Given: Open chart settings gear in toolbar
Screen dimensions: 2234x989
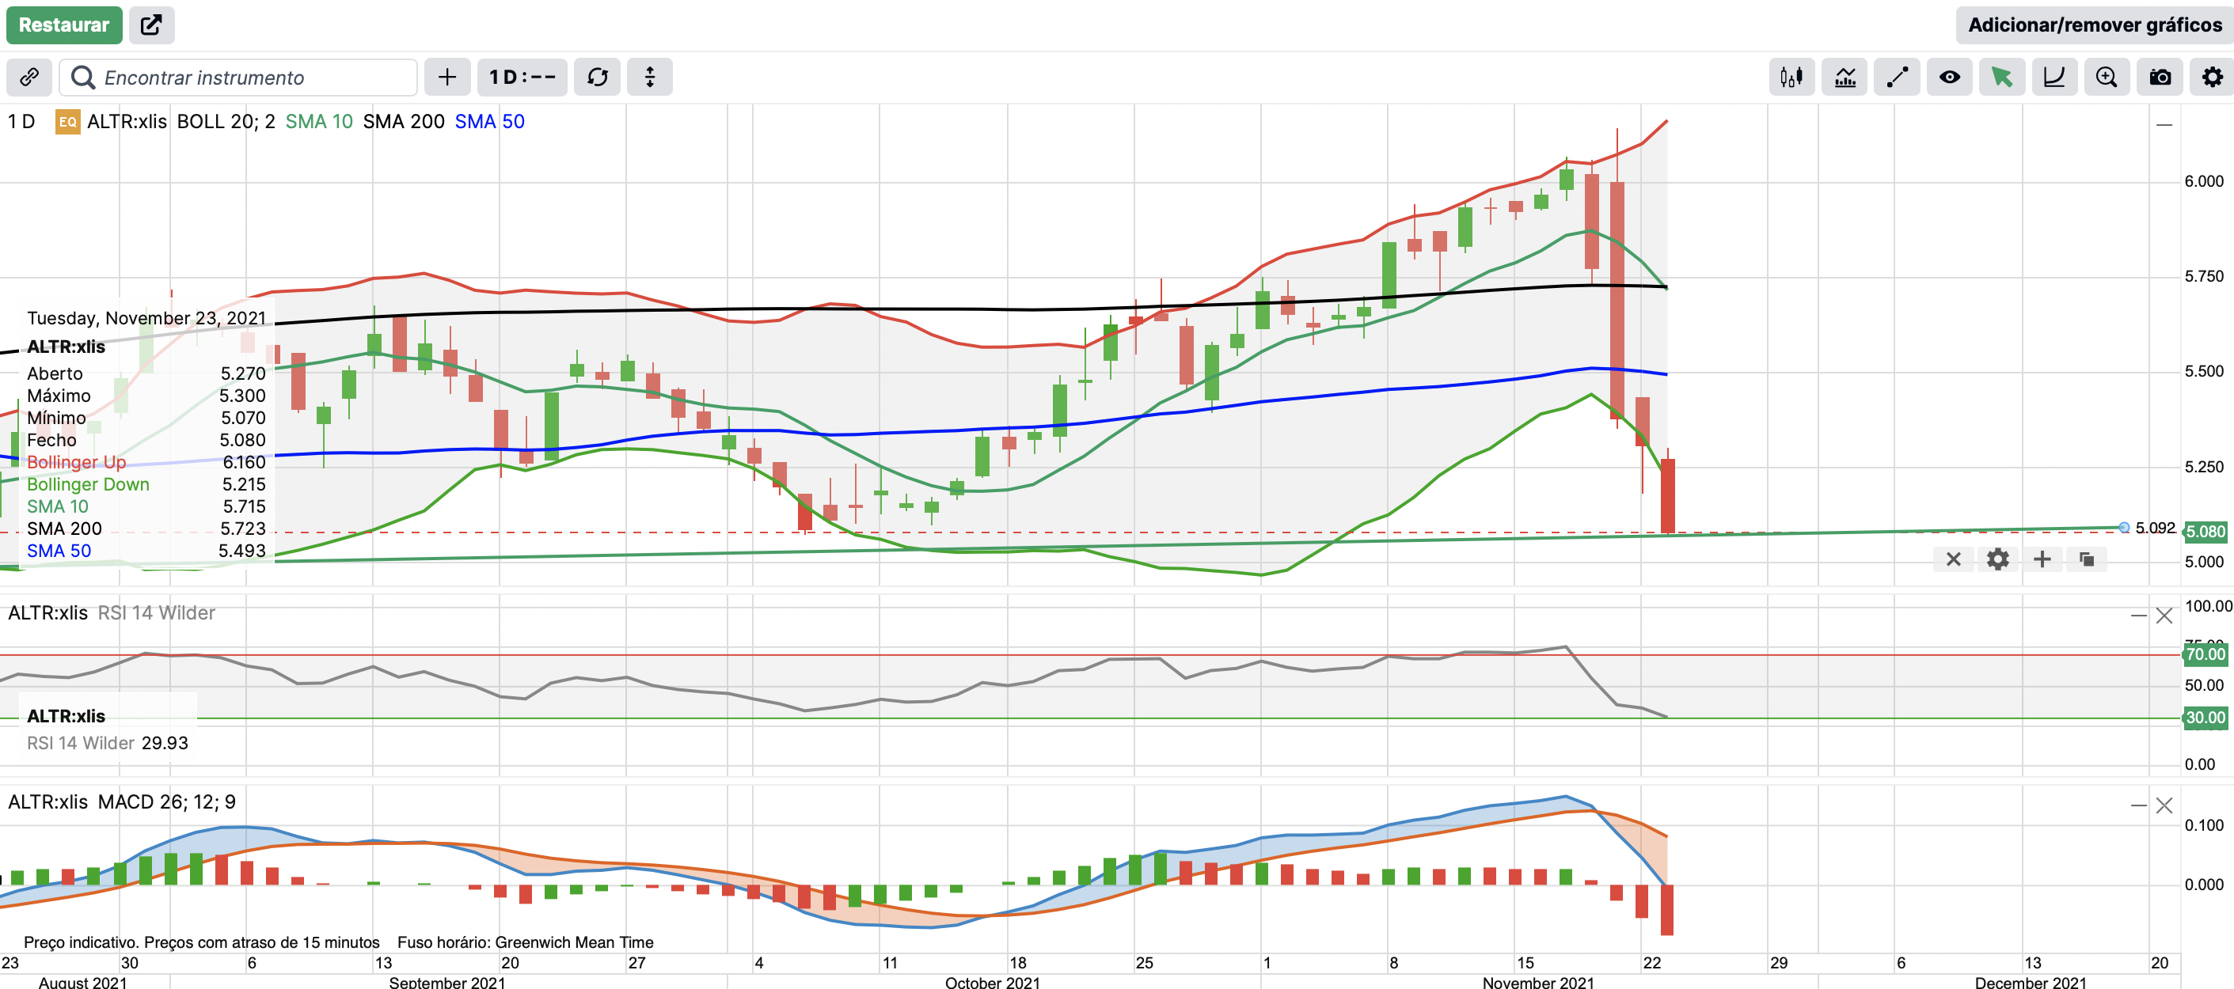Looking at the screenshot, I should tap(2213, 78).
